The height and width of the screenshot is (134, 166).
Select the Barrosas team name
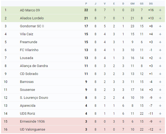point(27,82)
